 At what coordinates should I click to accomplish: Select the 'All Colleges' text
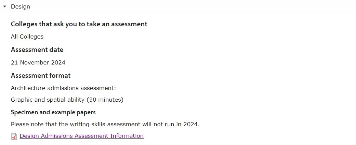[27, 37]
